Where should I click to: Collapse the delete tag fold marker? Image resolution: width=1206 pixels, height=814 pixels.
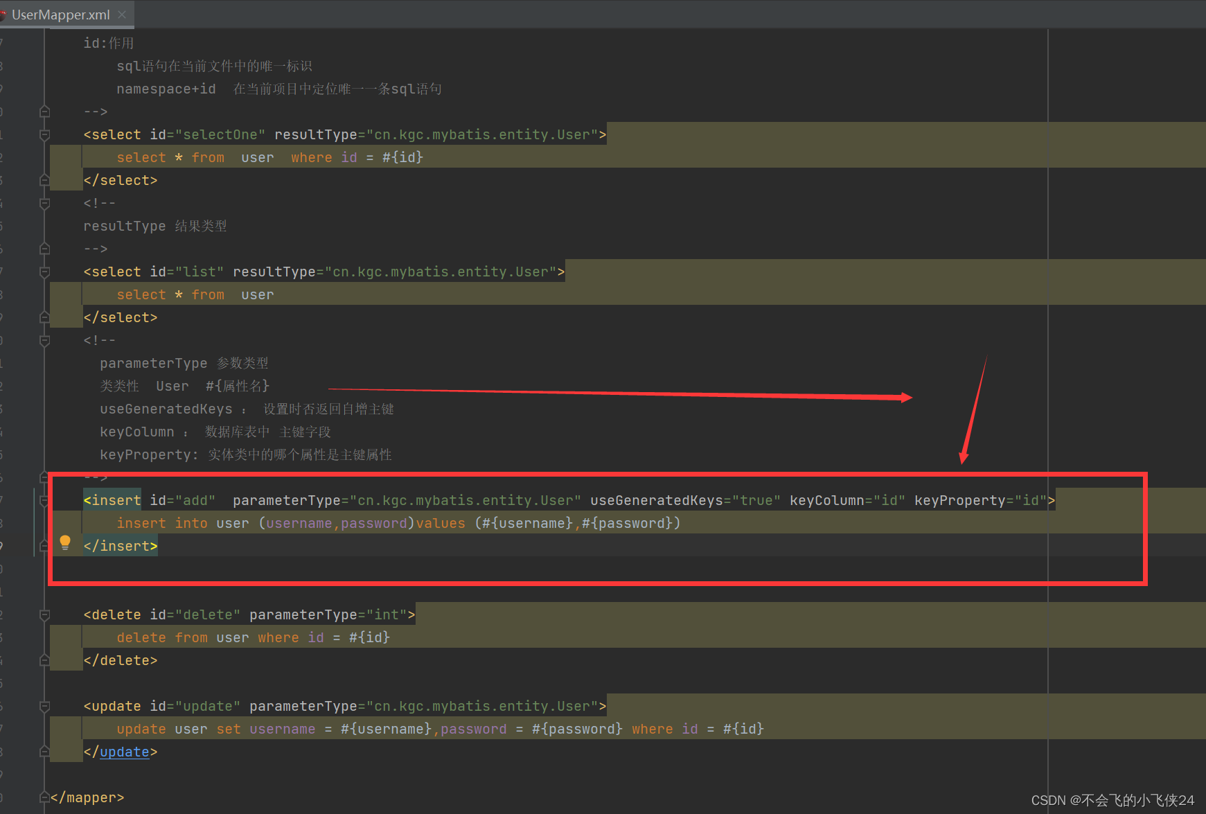tap(44, 614)
